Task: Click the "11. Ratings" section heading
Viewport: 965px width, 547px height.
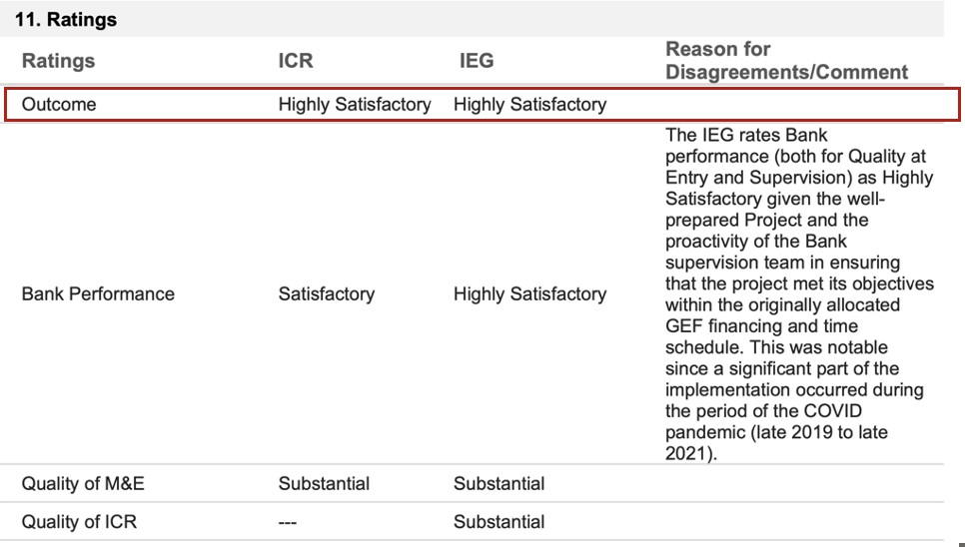Action: (66, 19)
